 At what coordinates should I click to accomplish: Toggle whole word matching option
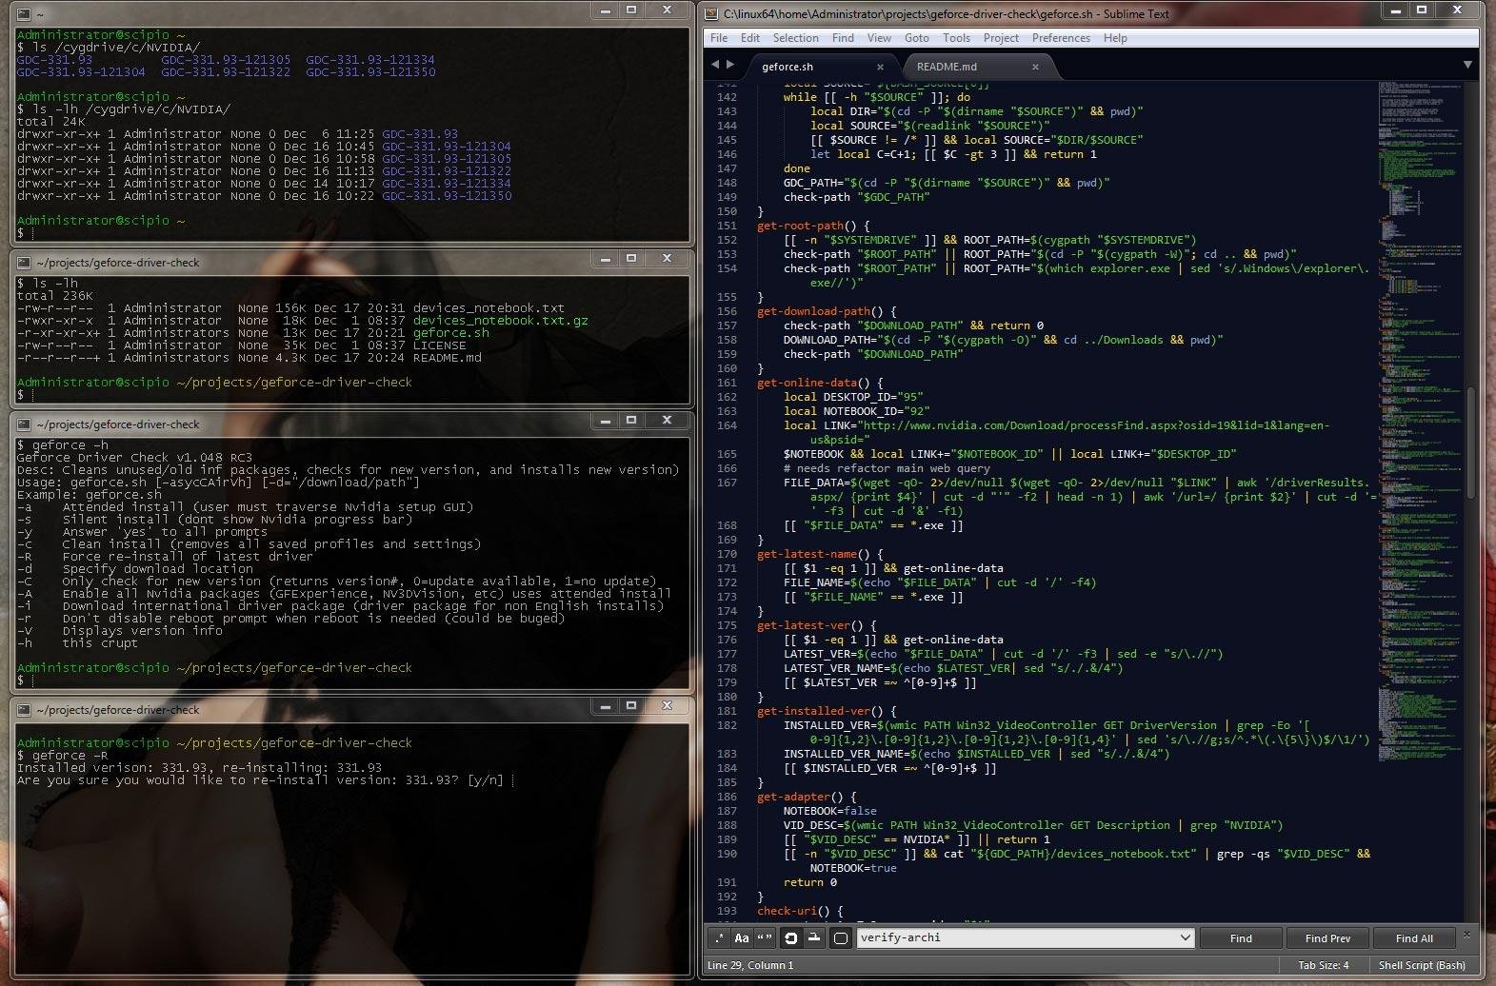(x=765, y=937)
